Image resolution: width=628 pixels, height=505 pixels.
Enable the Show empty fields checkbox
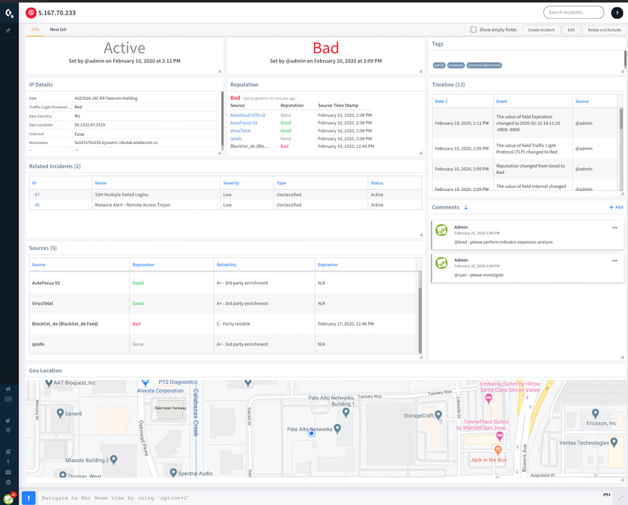point(473,30)
